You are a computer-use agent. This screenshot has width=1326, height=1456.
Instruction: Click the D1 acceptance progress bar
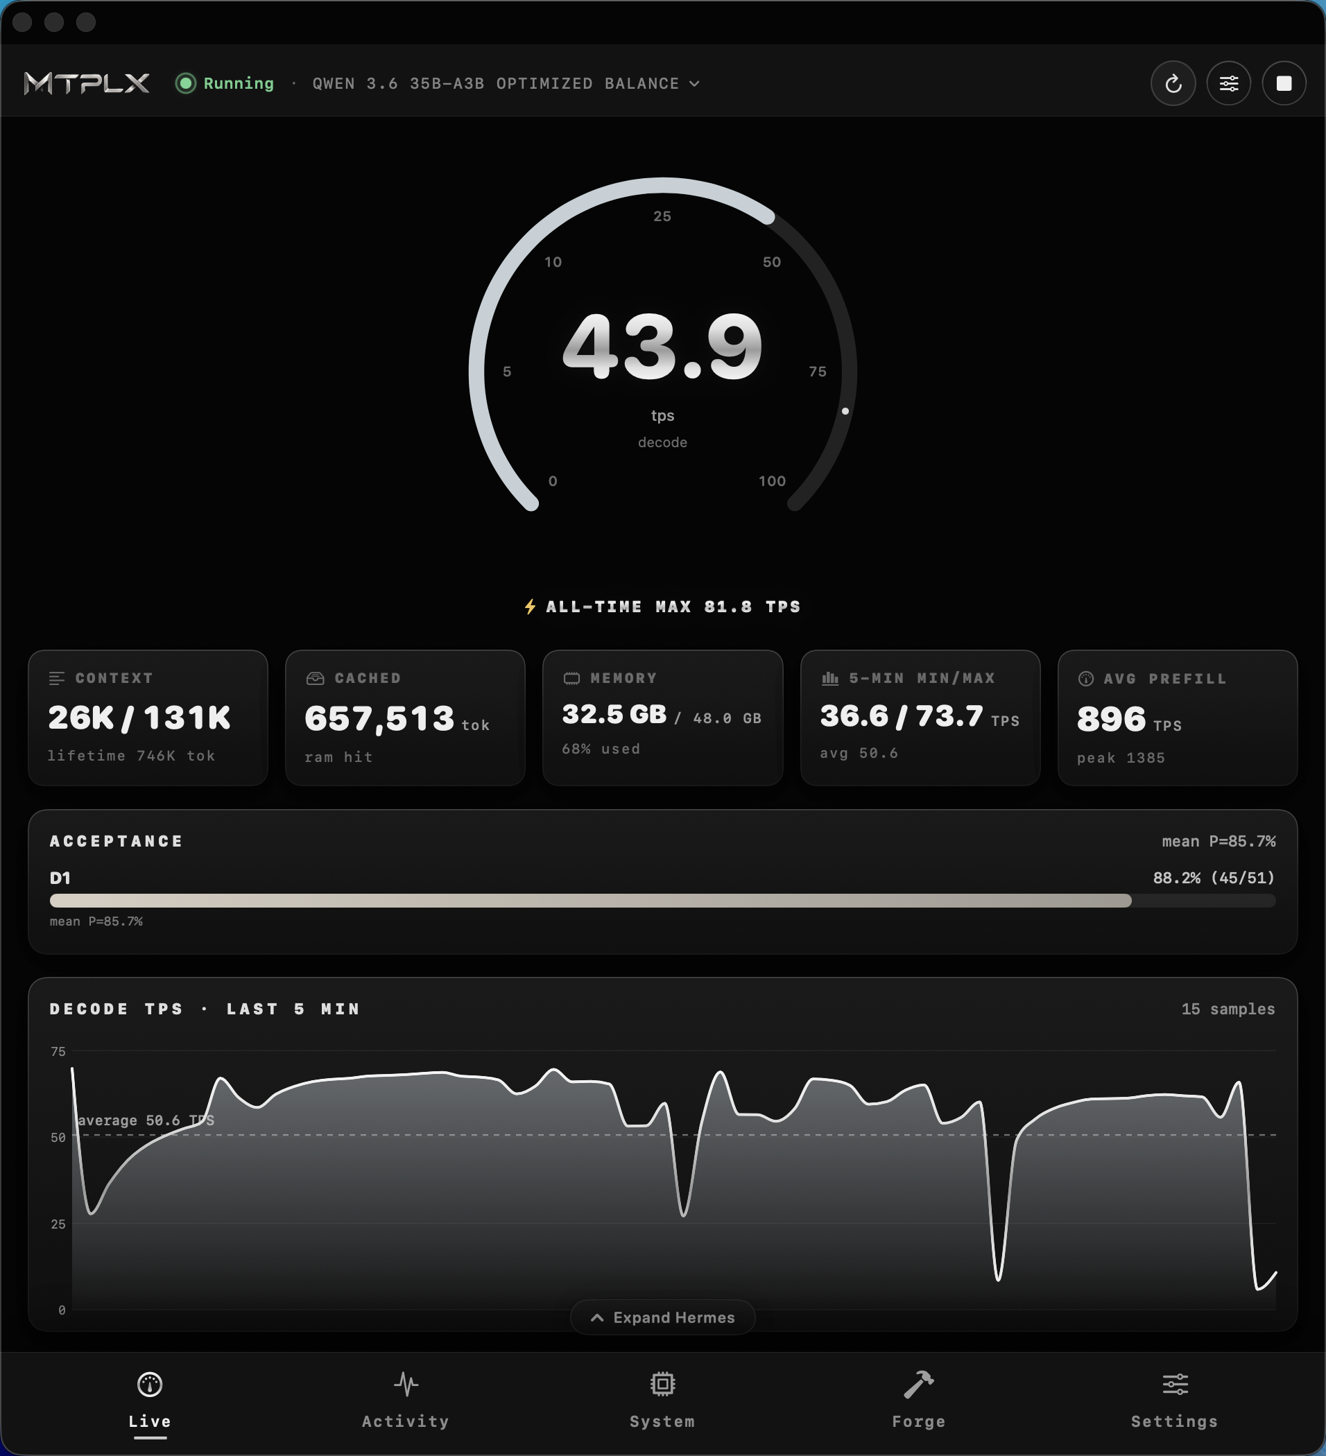pos(662,901)
